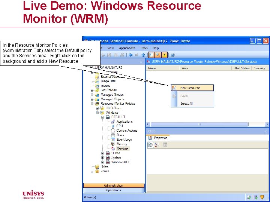270x202 pixels.
Task: Select the Roles tree node
Action: point(104,166)
